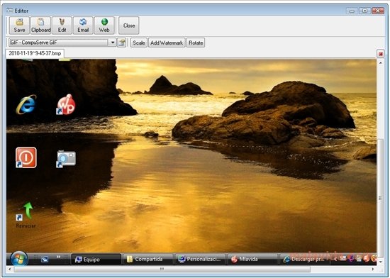Click the vertical scrollbar thumb
390x278 pixels.
tap(380, 198)
